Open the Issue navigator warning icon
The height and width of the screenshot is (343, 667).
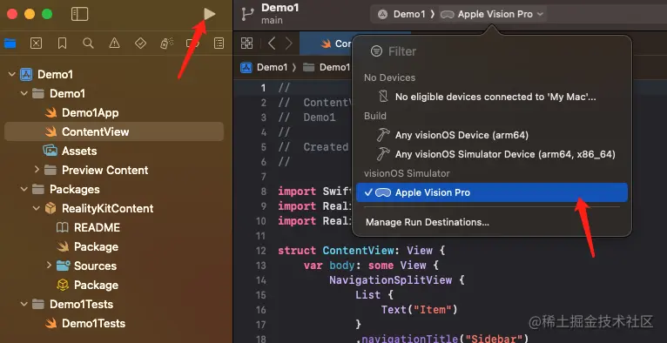tap(114, 43)
